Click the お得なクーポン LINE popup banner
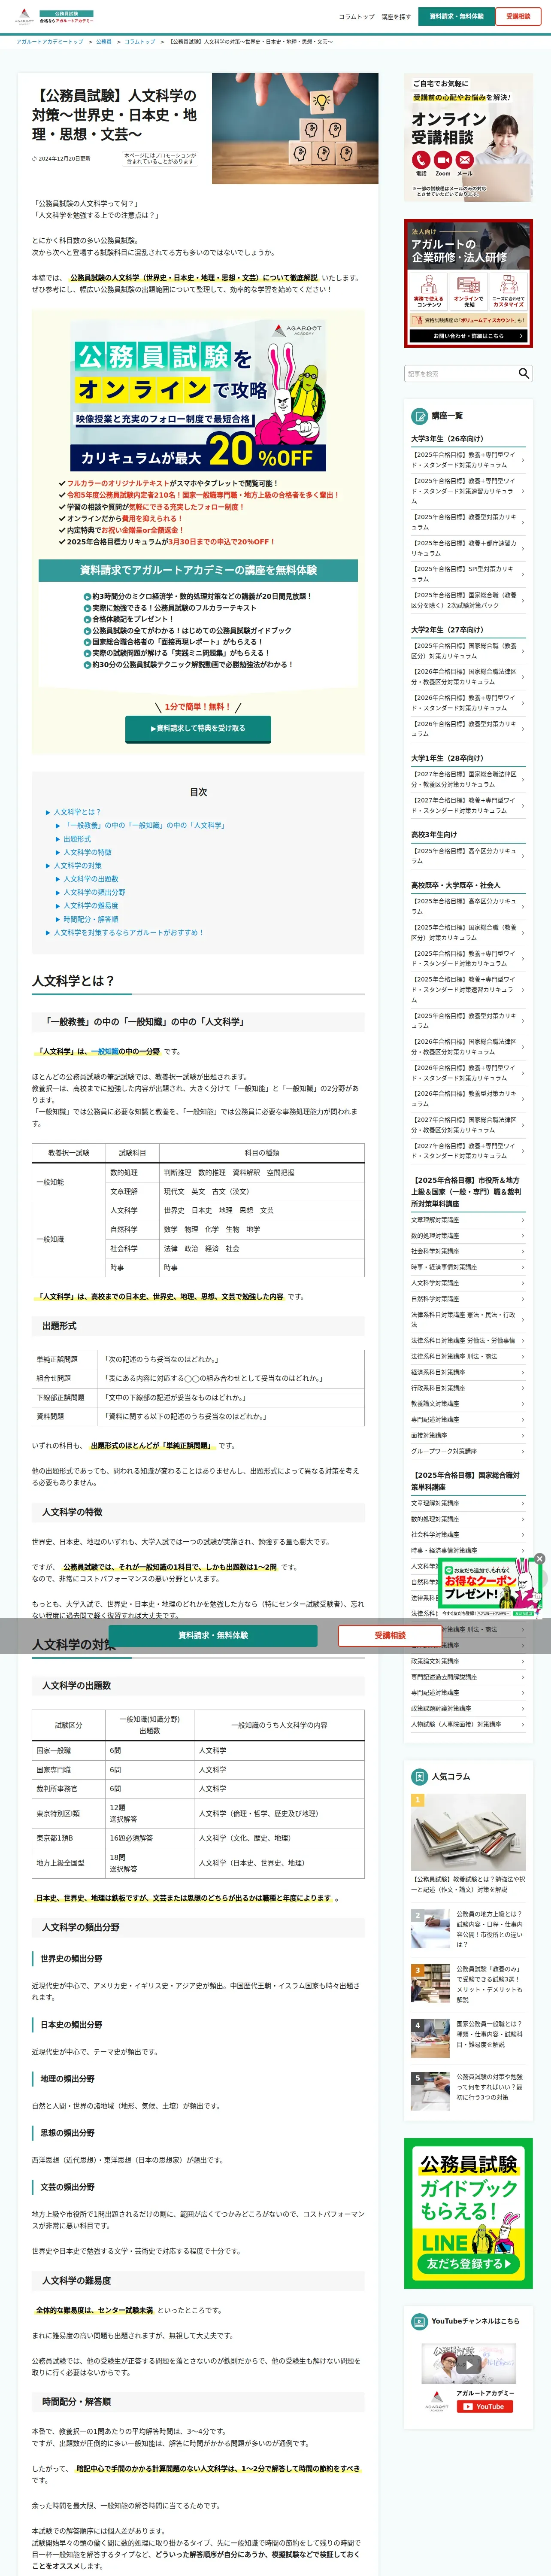 pos(489,1588)
